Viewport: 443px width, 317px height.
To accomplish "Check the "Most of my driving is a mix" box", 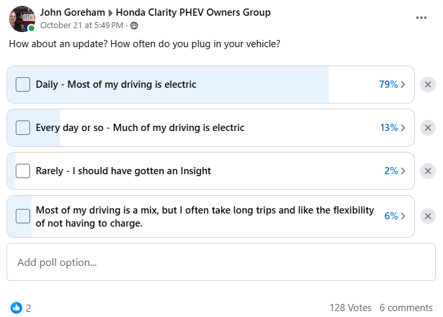I will (23, 216).
